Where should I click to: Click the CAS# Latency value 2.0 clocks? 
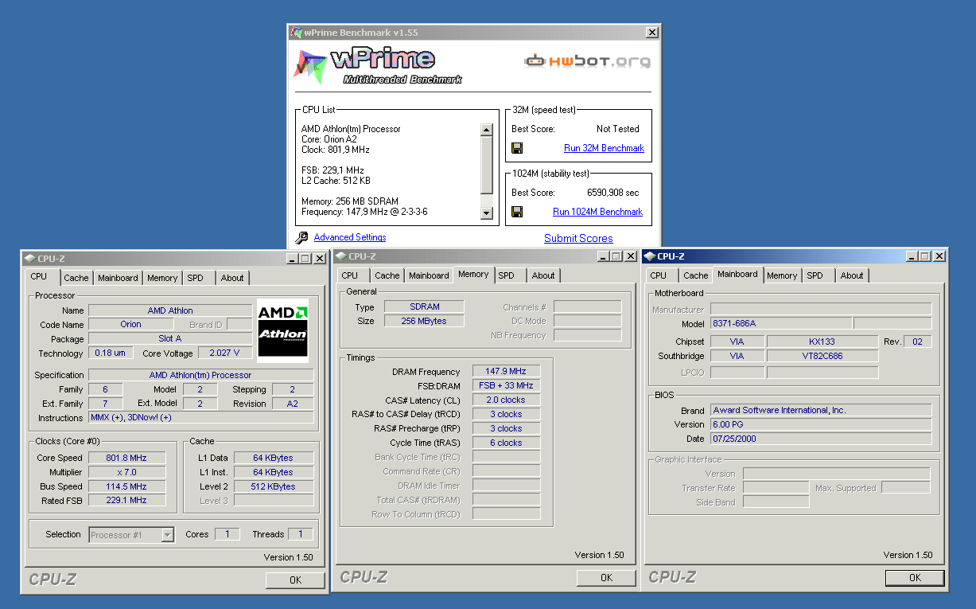pyautogui.click(x=506, y=400)
